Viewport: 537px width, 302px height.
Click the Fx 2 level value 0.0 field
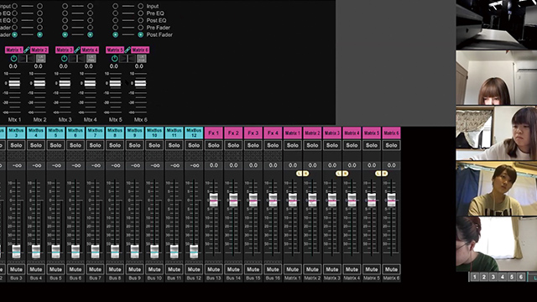click(233, 165)
